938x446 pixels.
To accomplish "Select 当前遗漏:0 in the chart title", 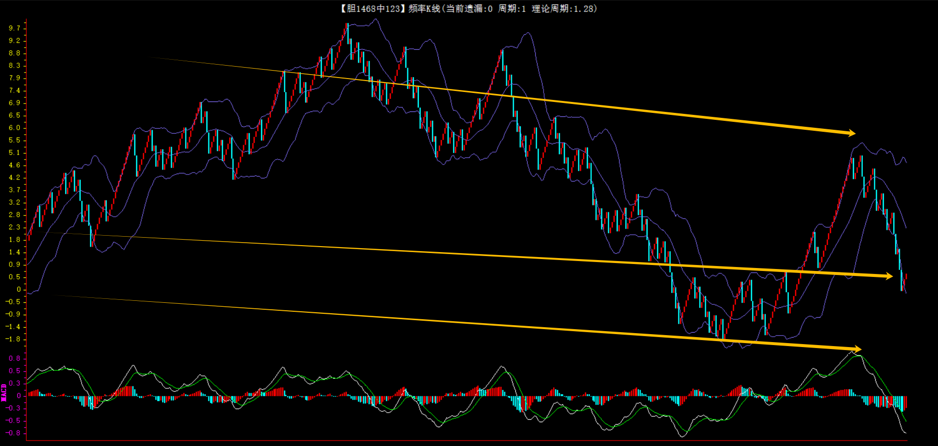I will pyautogui.click(x=469, y=8).
